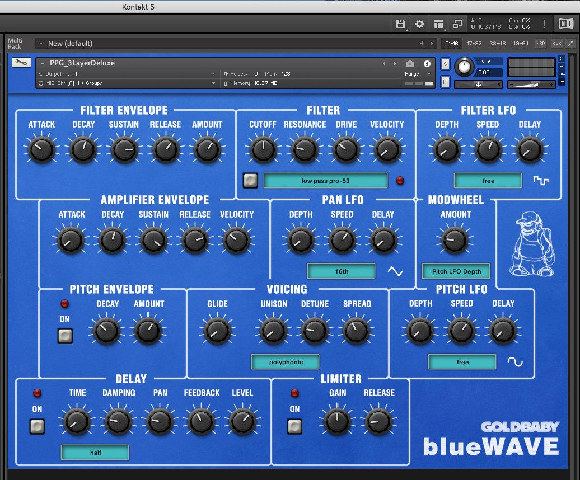Select the Pitch LFO sine waveform icon
Screen dimensions: 580x480
pyautogui.click(x=515, y=362)
